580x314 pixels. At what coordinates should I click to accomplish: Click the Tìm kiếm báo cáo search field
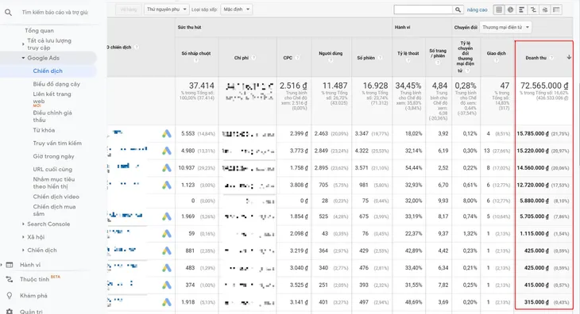[x=55, y=13]
